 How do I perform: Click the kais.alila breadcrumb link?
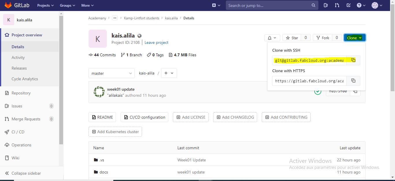coord(171,18)
